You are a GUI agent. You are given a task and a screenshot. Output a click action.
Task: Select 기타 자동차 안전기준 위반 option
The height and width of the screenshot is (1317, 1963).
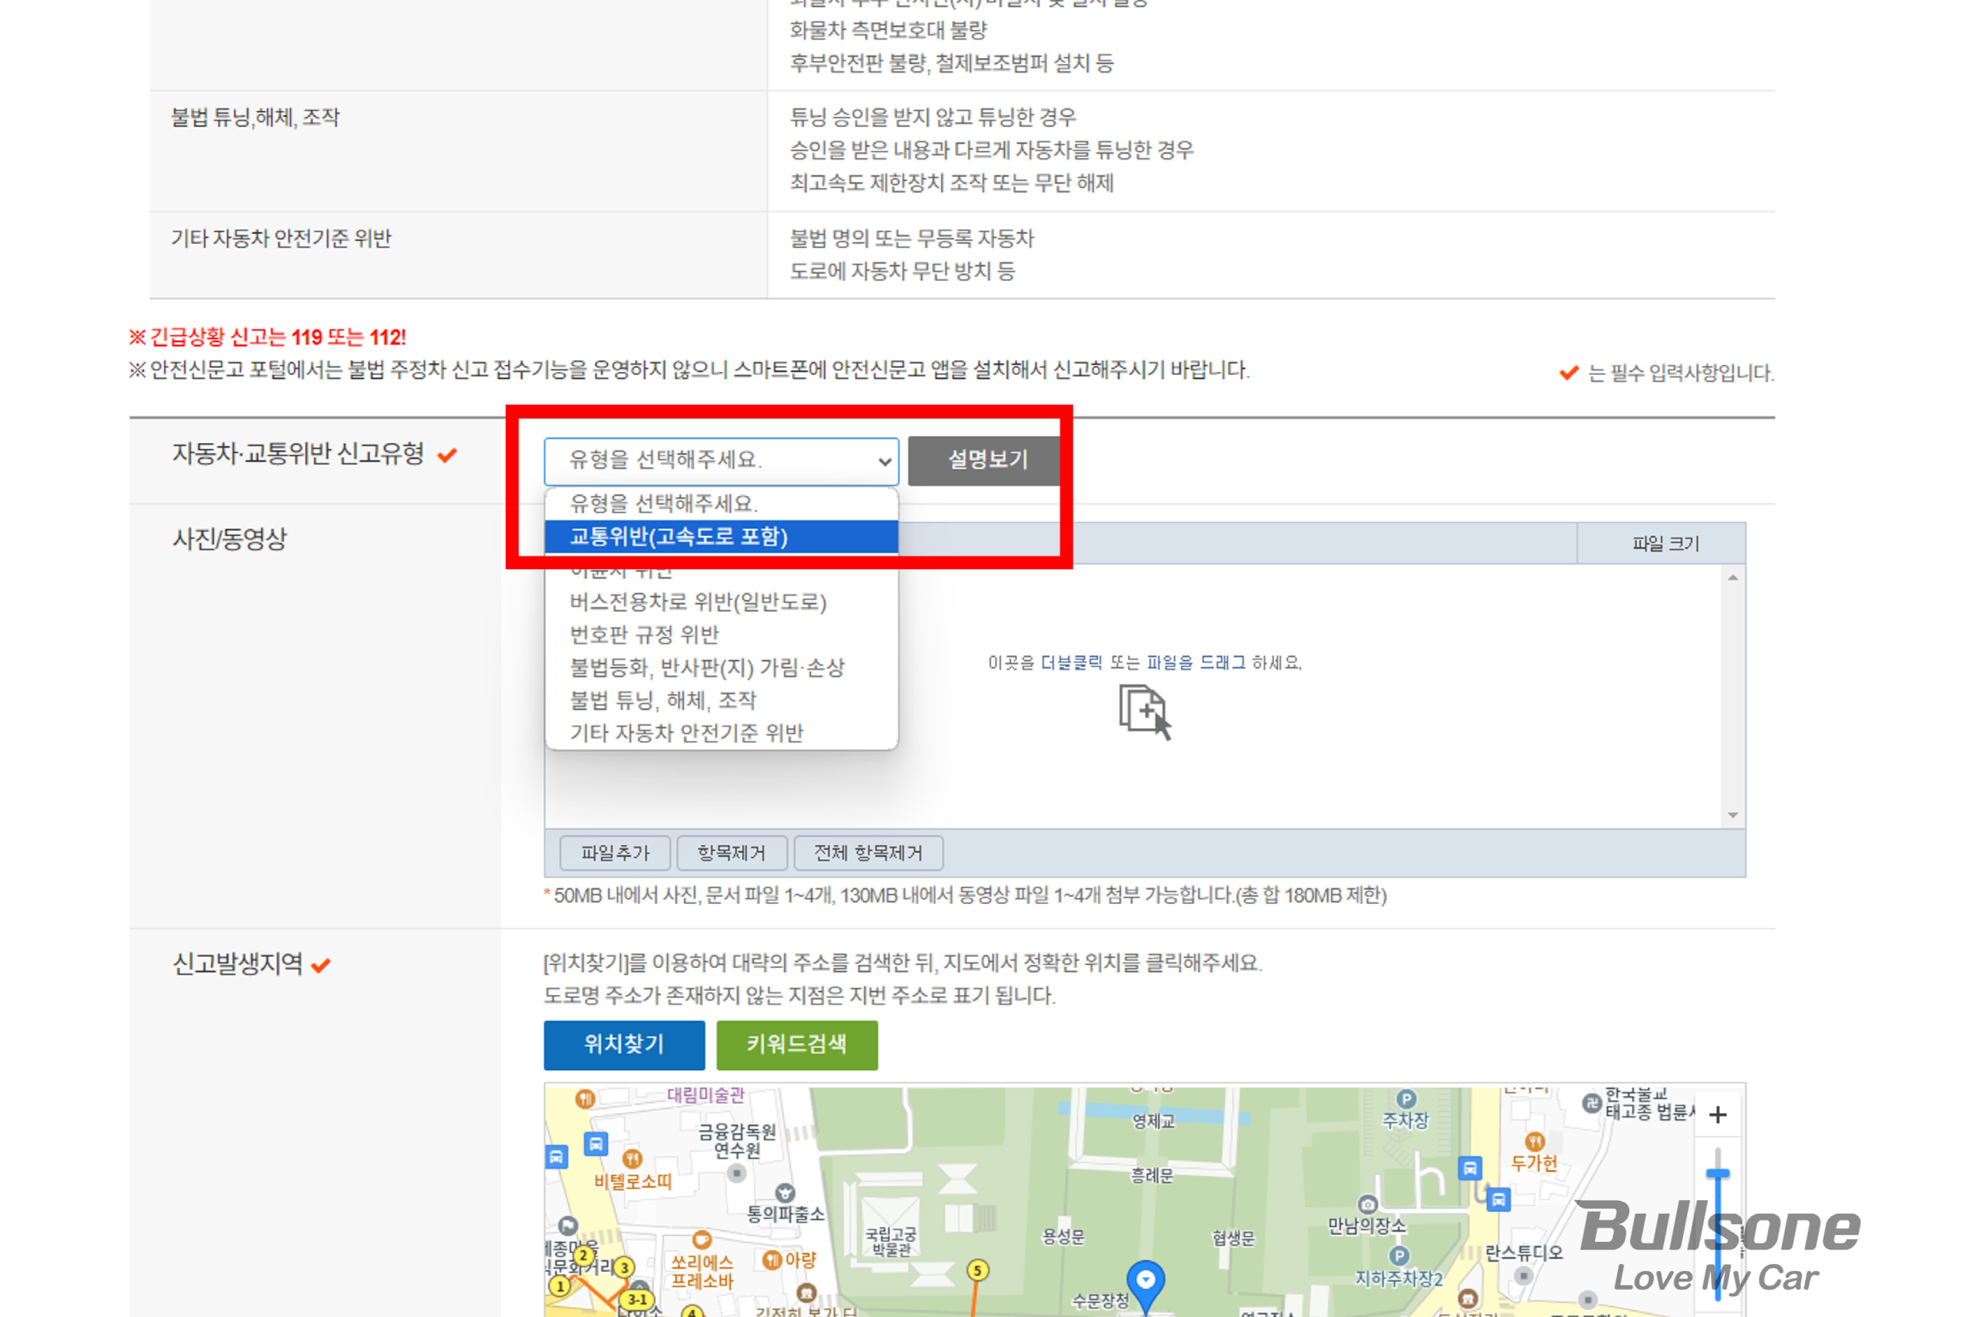(x=686, y=732)
